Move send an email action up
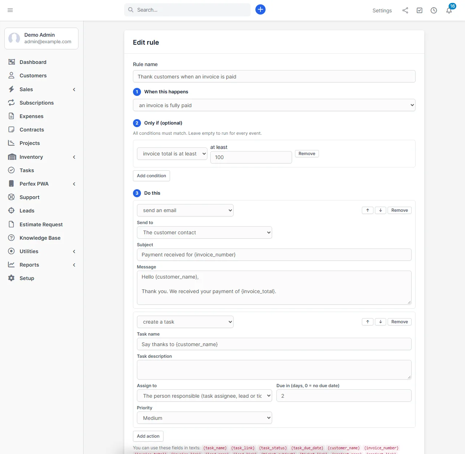The image size is (465, 454). [368, 210]
